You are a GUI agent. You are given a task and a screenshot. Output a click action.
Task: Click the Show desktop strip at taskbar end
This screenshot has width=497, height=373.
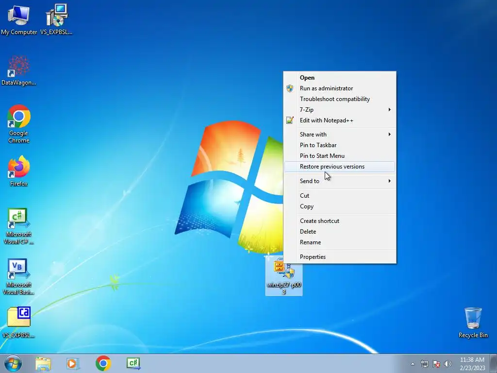(494, 363)
